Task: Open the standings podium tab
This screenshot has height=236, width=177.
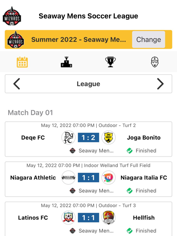Action: (66, 61)
